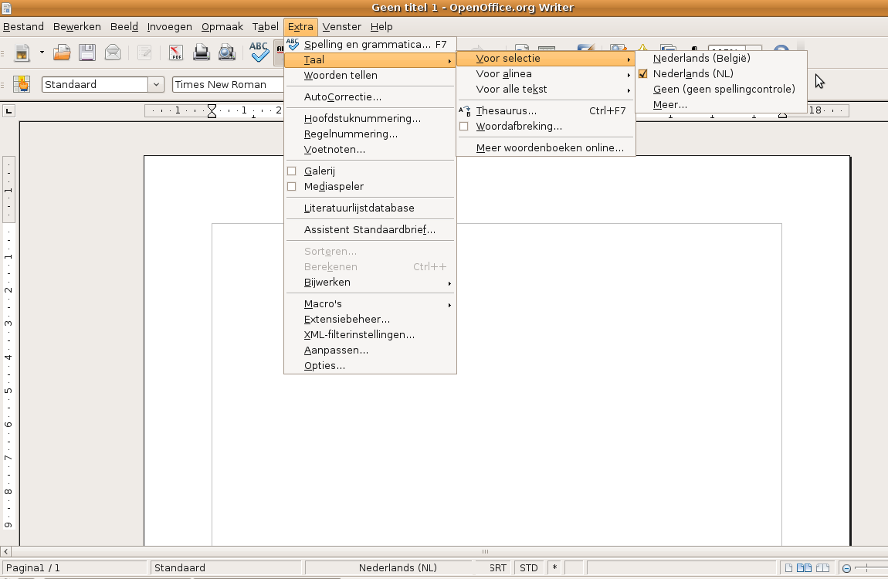
Task: Select book view layout icon
Action: pos(822,567)
